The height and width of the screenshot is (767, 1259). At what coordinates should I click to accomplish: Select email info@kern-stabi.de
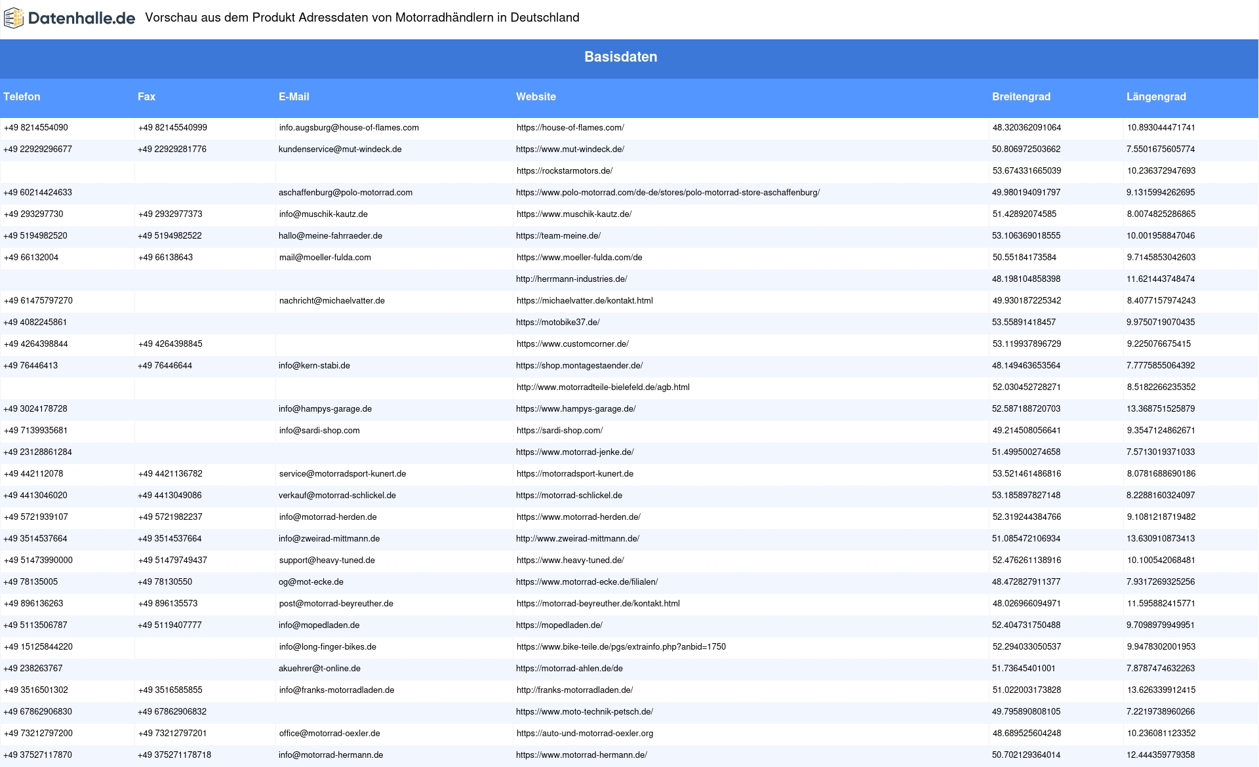pyautogui.click(x=314, y=366)
